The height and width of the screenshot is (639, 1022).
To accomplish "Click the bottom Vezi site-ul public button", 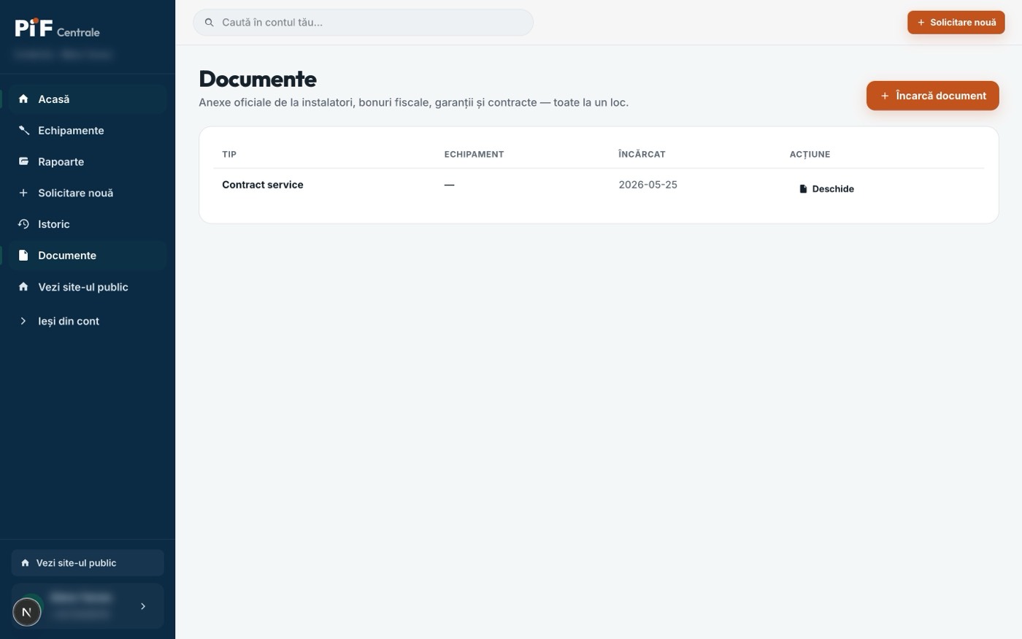I will [x=88, y=563].
